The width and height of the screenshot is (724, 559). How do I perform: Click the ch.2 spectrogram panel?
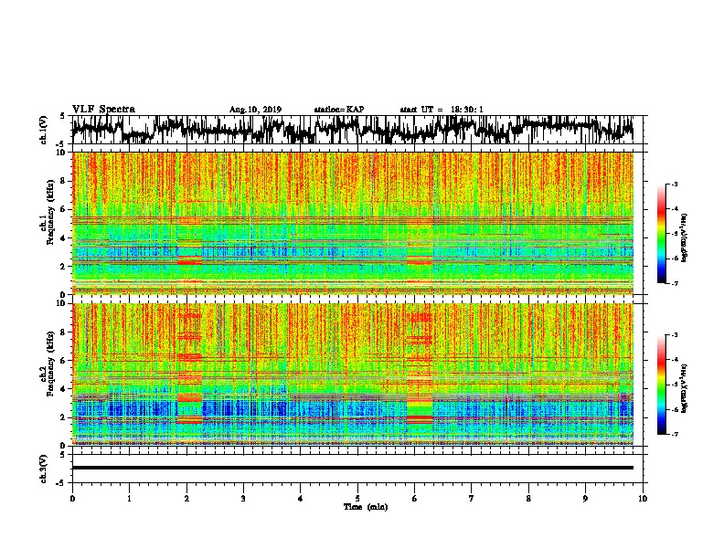click(353, 374)
